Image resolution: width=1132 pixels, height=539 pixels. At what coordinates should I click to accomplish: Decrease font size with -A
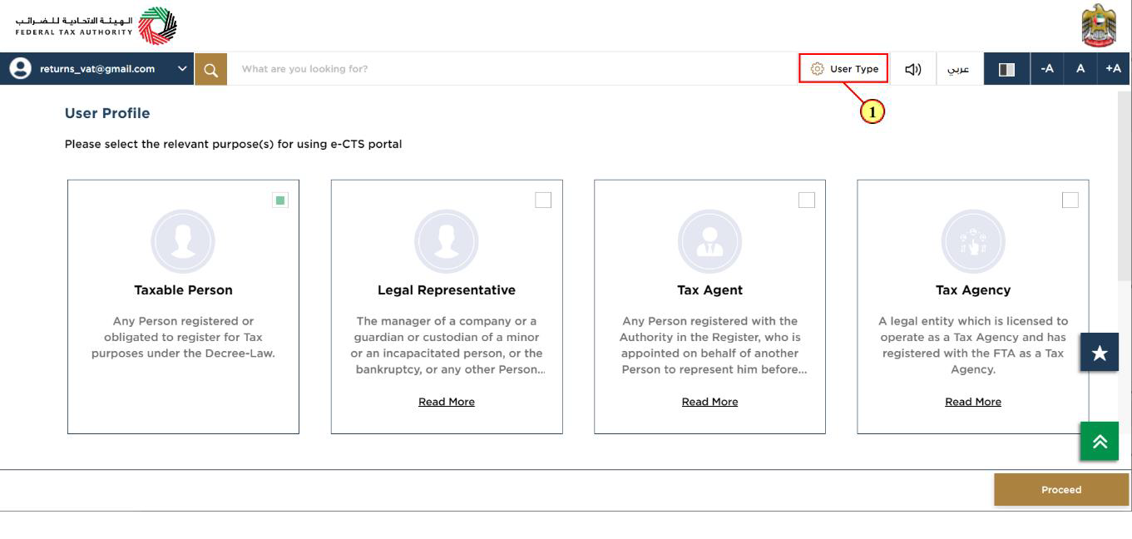1046,69
